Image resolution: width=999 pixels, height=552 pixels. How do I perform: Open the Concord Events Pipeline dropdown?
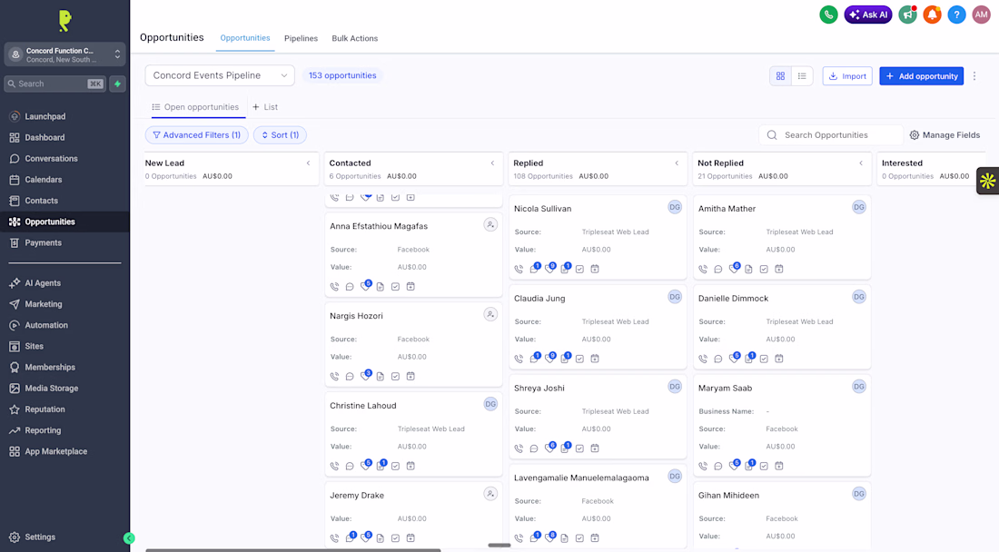[220, 75]
